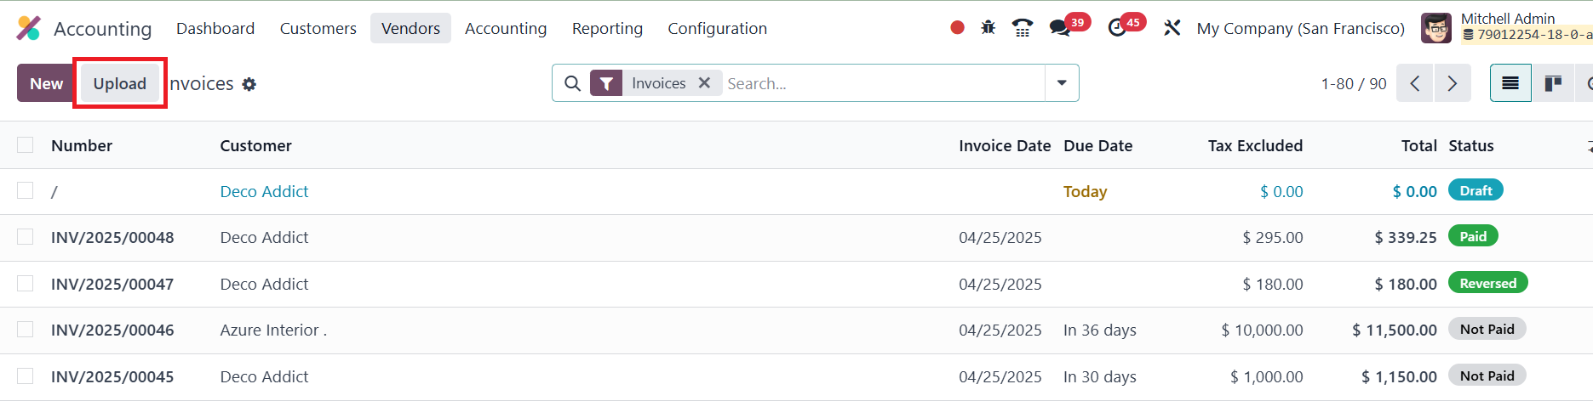Open the bug debug tools icon
The image size is (1593, 401).
click(x=988, y=28)
